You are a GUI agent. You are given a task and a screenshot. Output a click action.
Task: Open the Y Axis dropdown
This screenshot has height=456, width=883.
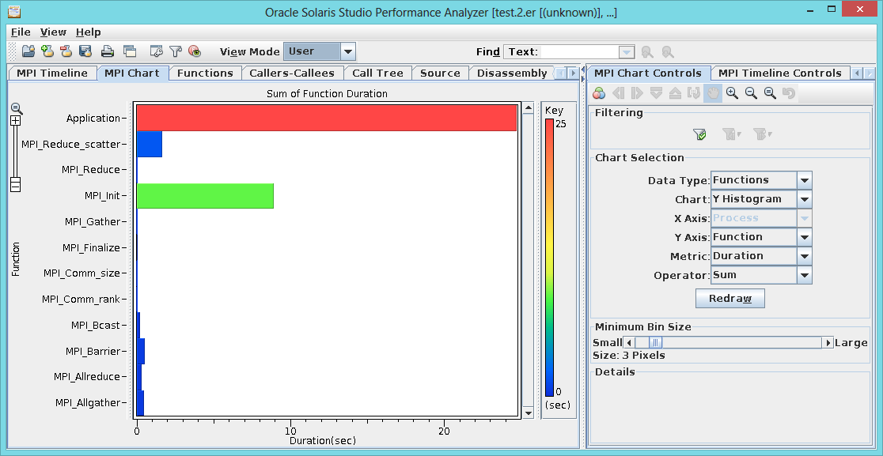pos(805,237)
